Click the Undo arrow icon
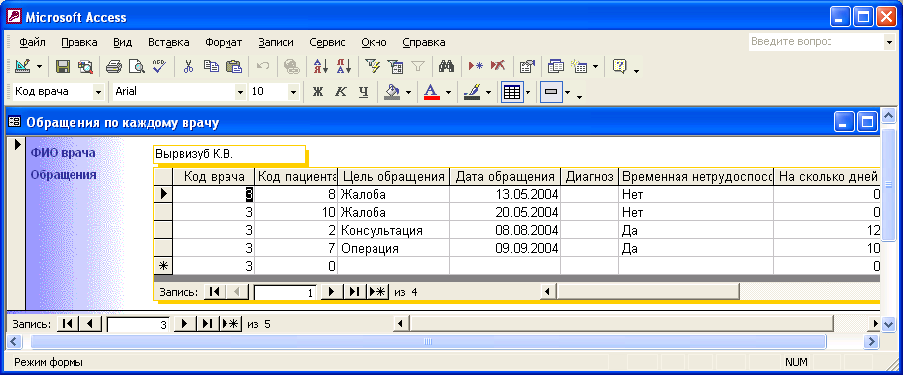 [263, 66]
